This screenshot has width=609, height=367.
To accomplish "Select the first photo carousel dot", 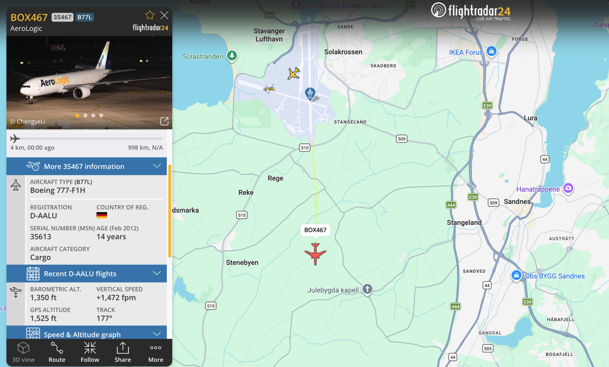I will click(77, 115).
